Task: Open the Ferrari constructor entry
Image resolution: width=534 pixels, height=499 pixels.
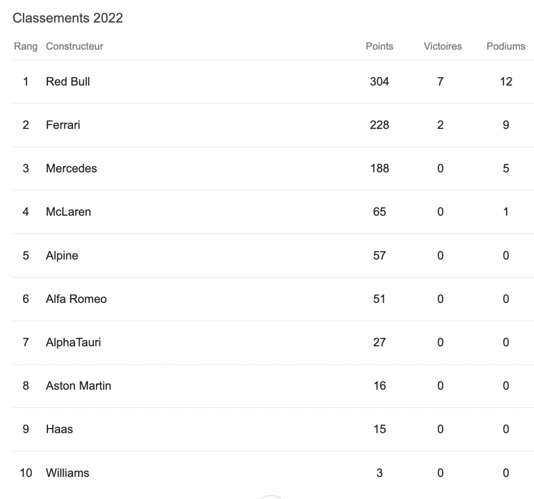Action: click(x=63, y=125)
